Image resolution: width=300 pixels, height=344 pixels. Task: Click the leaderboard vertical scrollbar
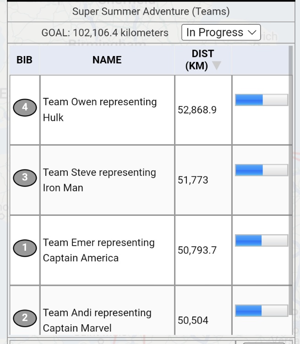(290, 184)
